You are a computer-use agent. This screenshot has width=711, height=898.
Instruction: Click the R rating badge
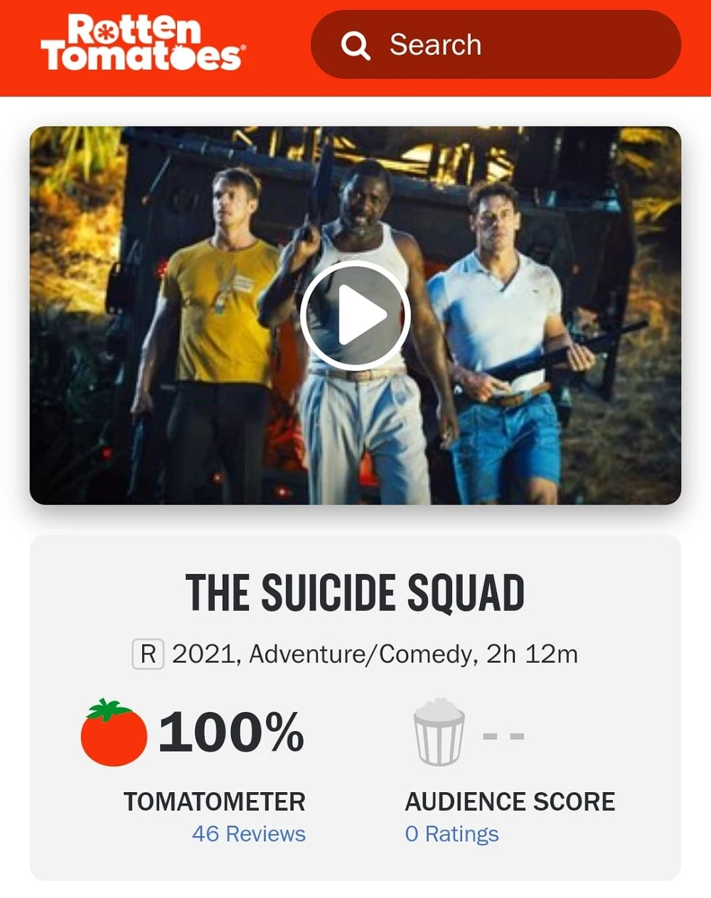148,654
